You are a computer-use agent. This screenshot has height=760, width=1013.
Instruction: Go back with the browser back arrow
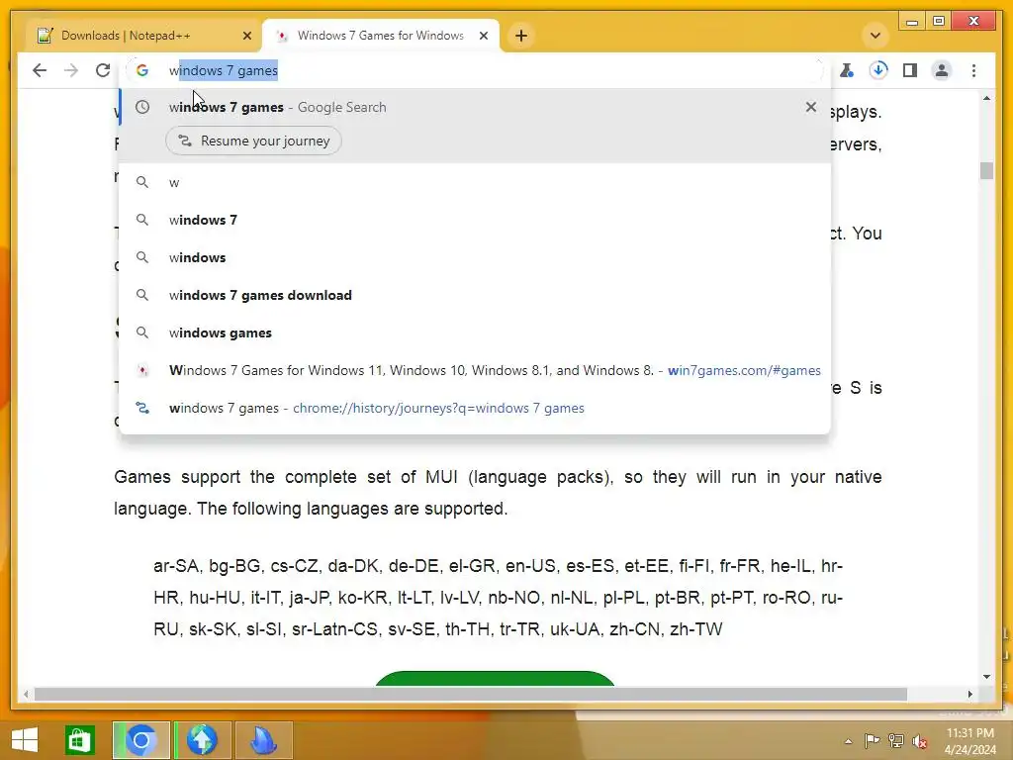(40, 70)
